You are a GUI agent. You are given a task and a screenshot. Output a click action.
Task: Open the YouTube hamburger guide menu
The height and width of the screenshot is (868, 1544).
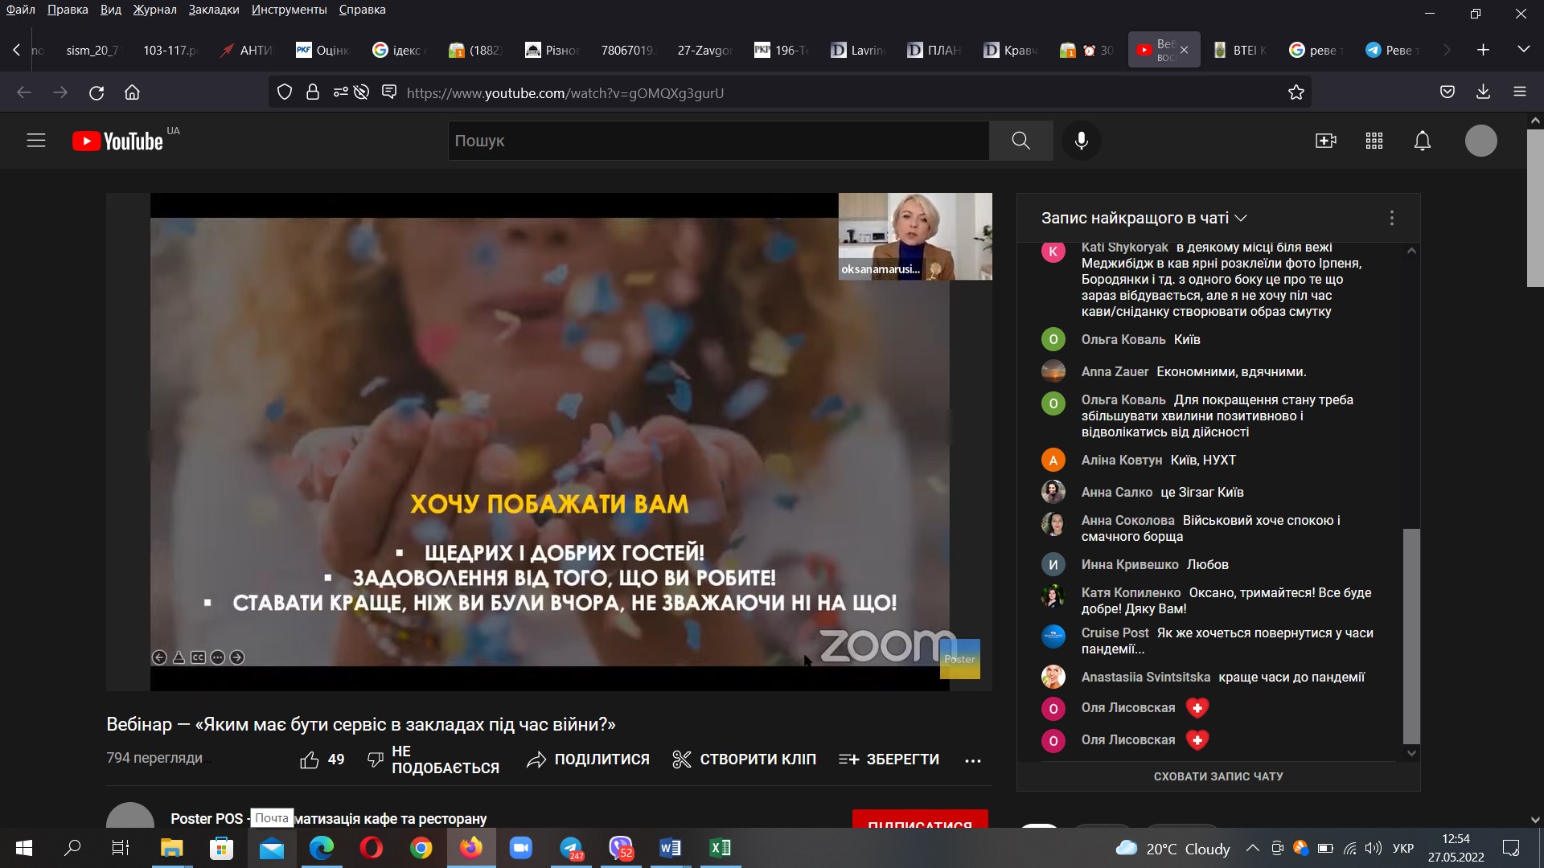click(36, 141)
